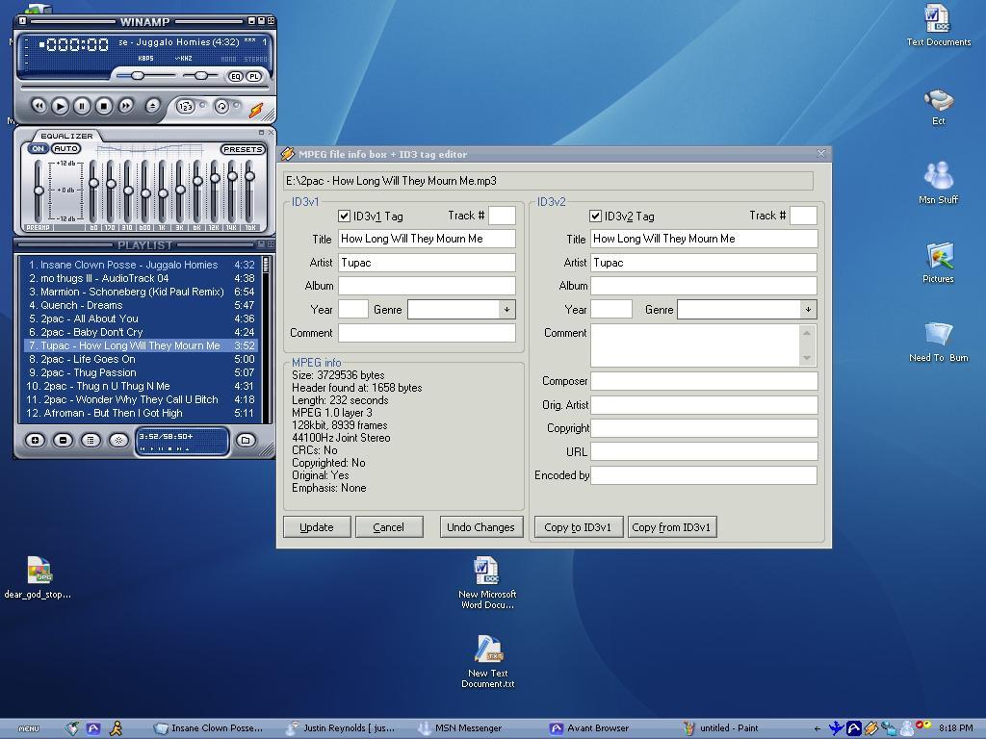Click the playlist add (+) button
Viewport: 986px width, 739px height.
click(35, 440)
